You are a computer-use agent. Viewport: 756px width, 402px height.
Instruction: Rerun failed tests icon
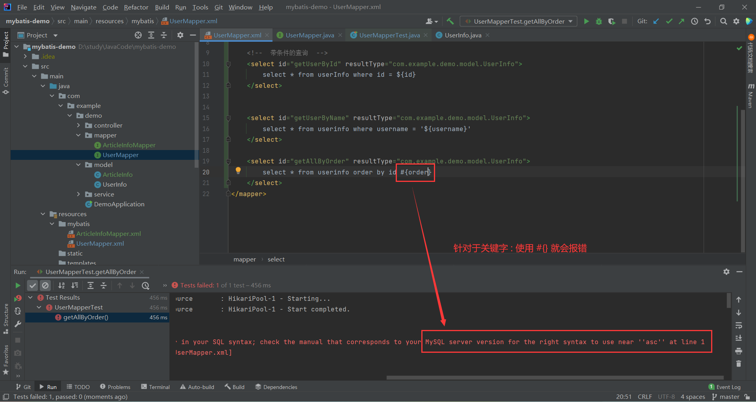[18, 298]
